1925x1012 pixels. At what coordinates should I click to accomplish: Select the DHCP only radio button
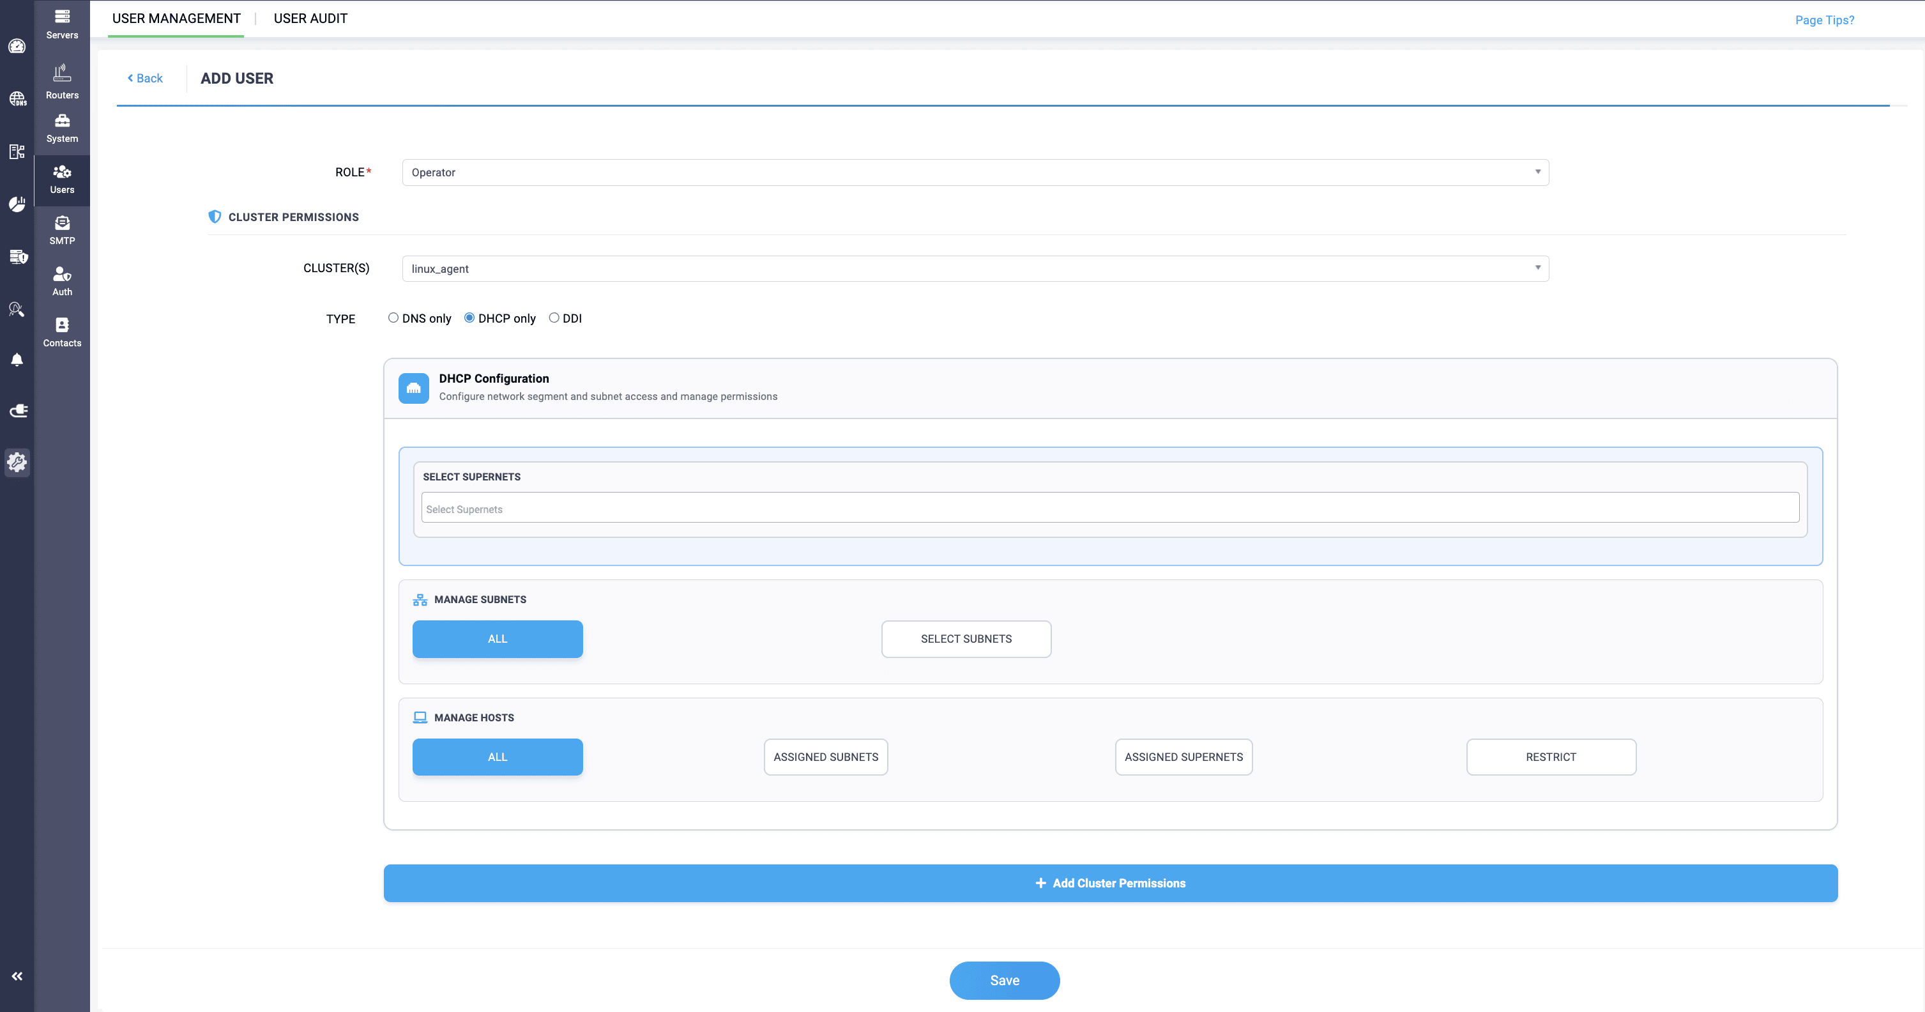[x=469, y=318]
